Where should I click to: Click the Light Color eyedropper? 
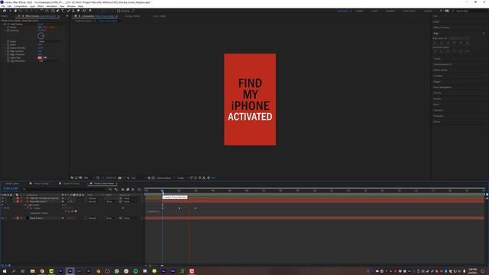pos(45,58)
